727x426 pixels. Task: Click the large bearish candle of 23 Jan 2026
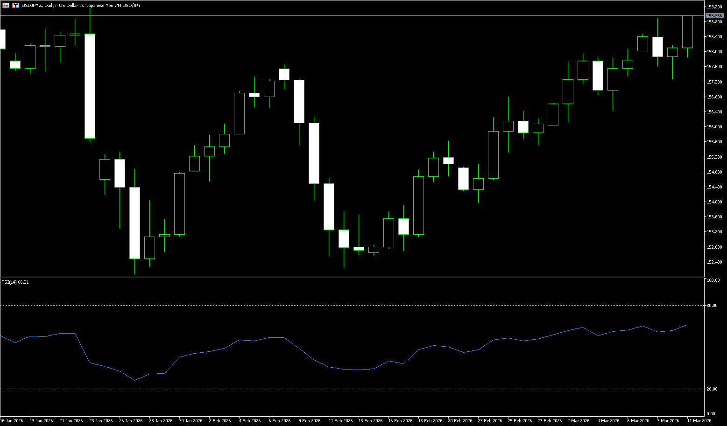click(90, 86)
